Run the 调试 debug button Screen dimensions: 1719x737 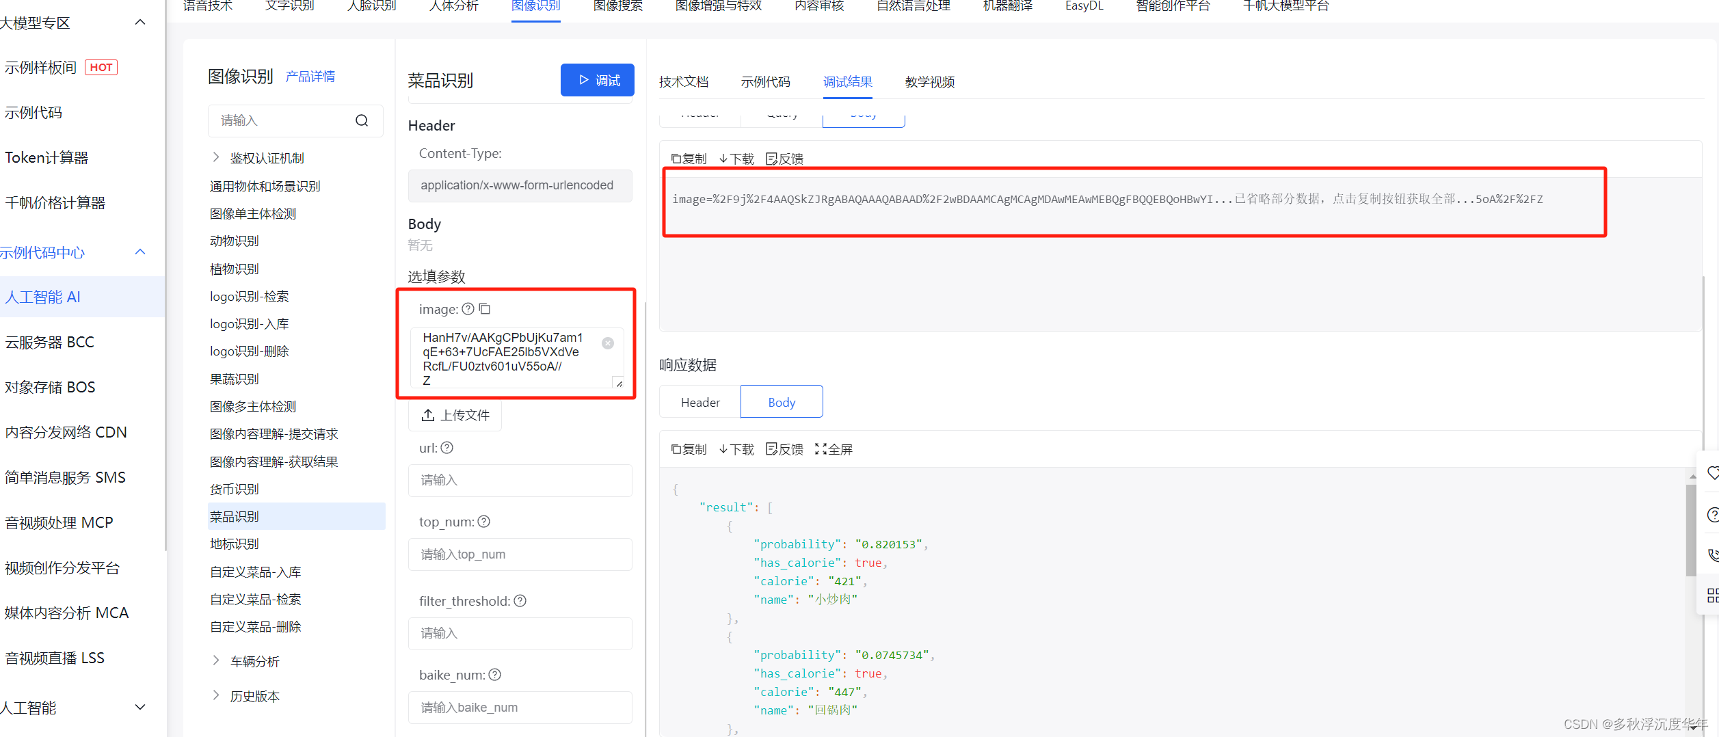598,80
